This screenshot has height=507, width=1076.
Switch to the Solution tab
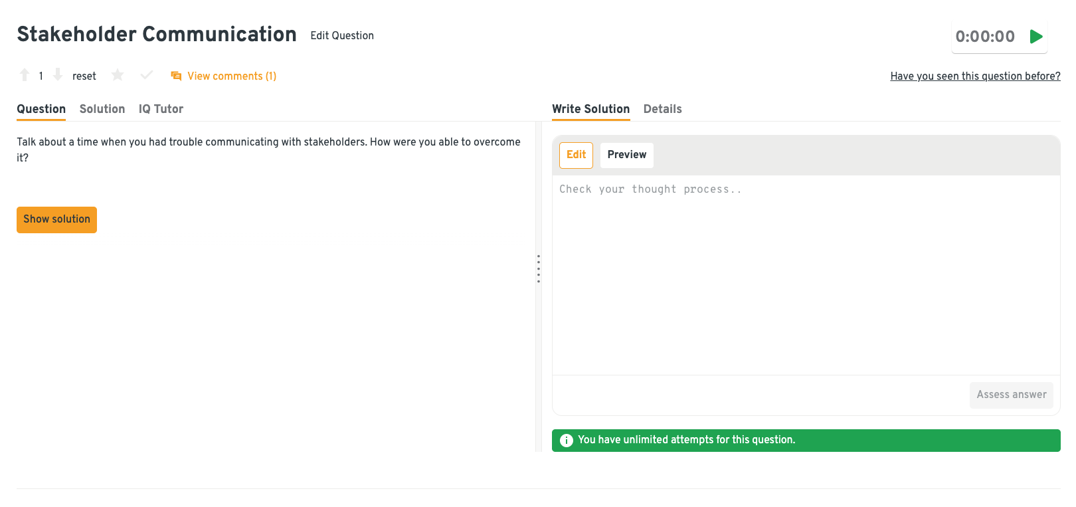102,109
